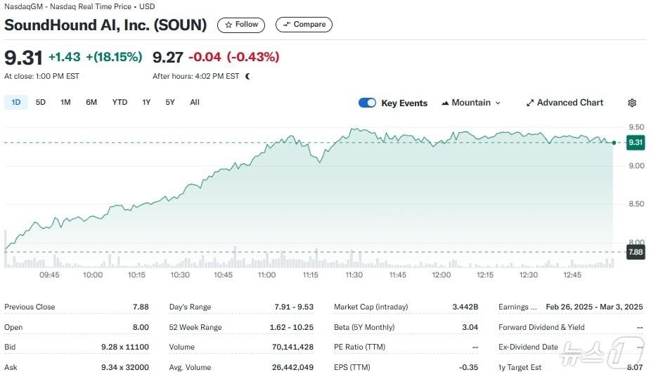Screen dimensions: 651x377
Task: Click the Ask value 9.34 x 32000
Action: [125, 367]
